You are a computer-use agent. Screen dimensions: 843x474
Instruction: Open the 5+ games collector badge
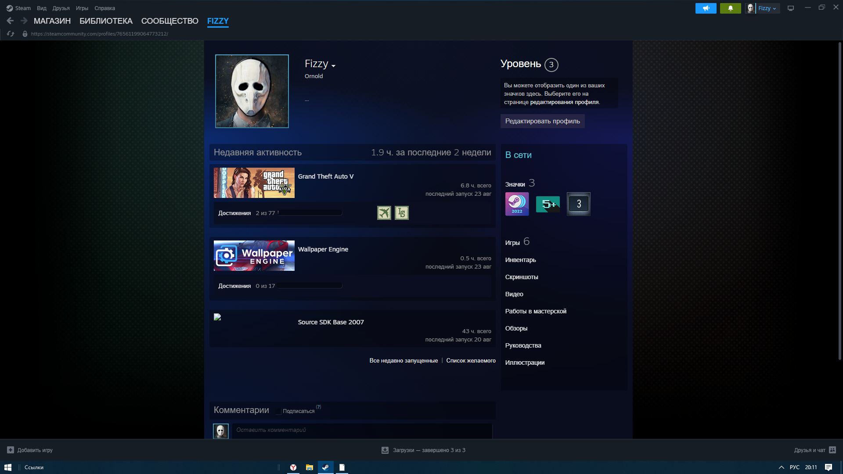coord(548,204)
